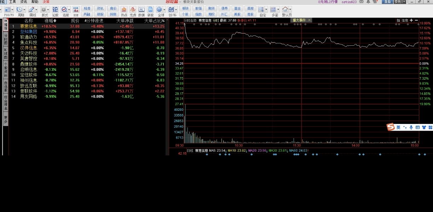Click the microphone icon on the input method bar
The width and height of the screenshot is (433, 212).
[411, 127]
